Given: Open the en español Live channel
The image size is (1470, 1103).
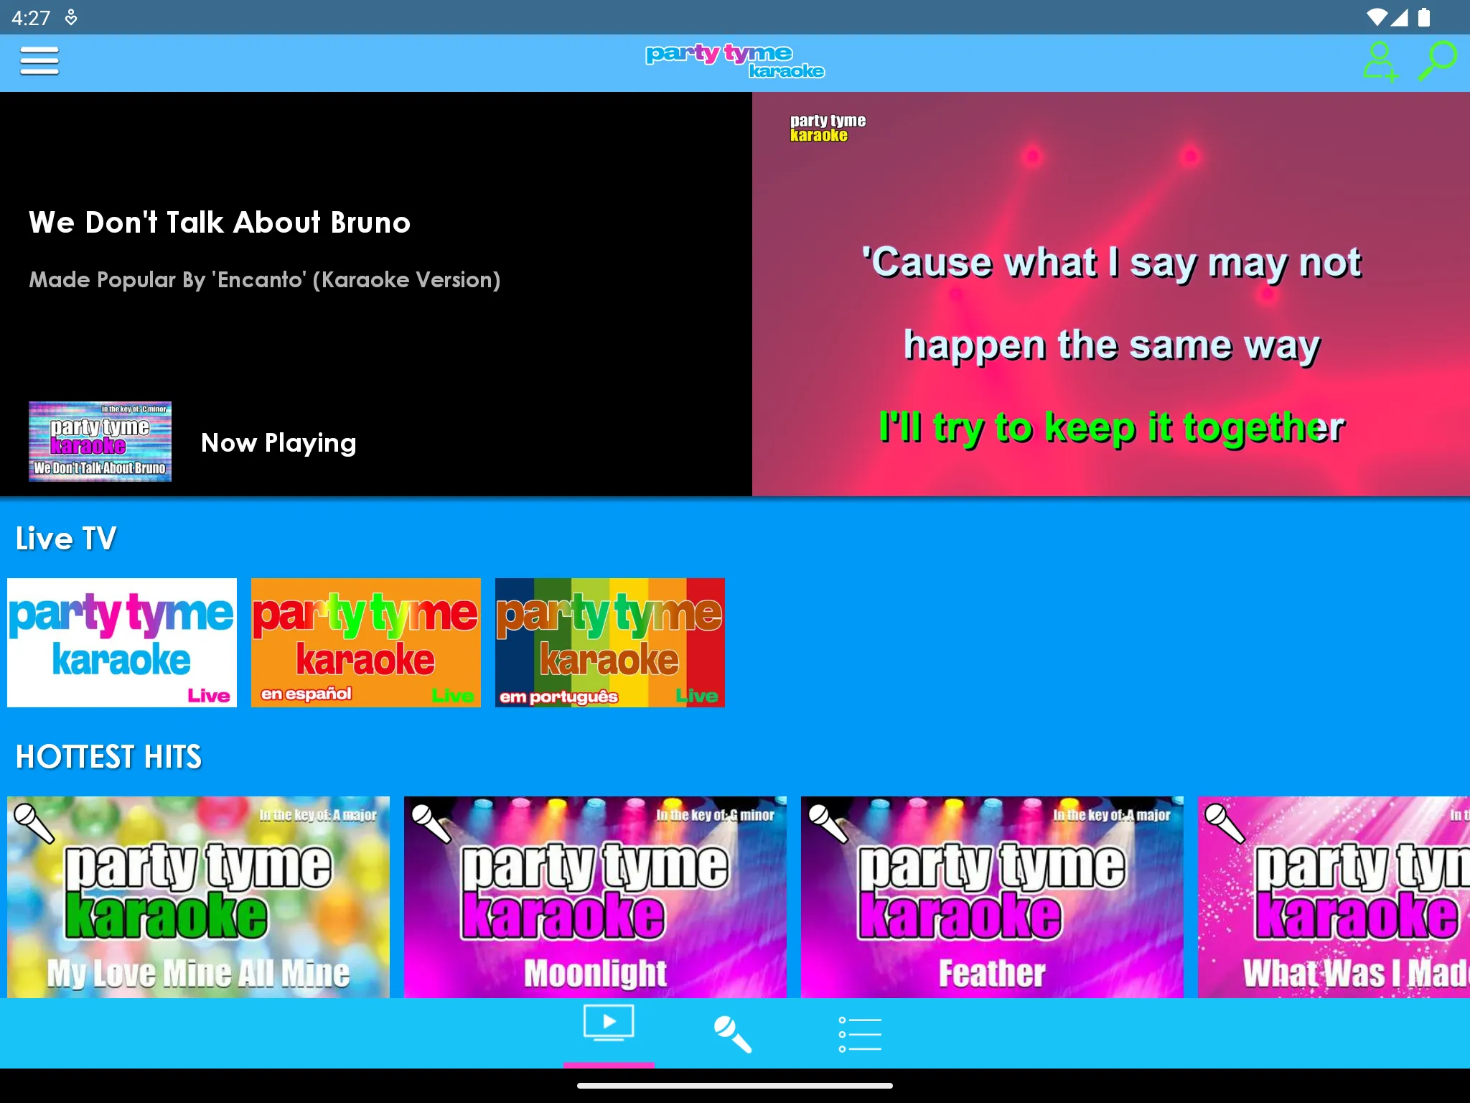Looking at the screenshot, I should 366,643.
